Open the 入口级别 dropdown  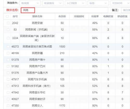(x=75, y=3)
